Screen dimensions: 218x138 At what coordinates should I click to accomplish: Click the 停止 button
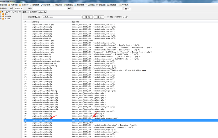99,17
